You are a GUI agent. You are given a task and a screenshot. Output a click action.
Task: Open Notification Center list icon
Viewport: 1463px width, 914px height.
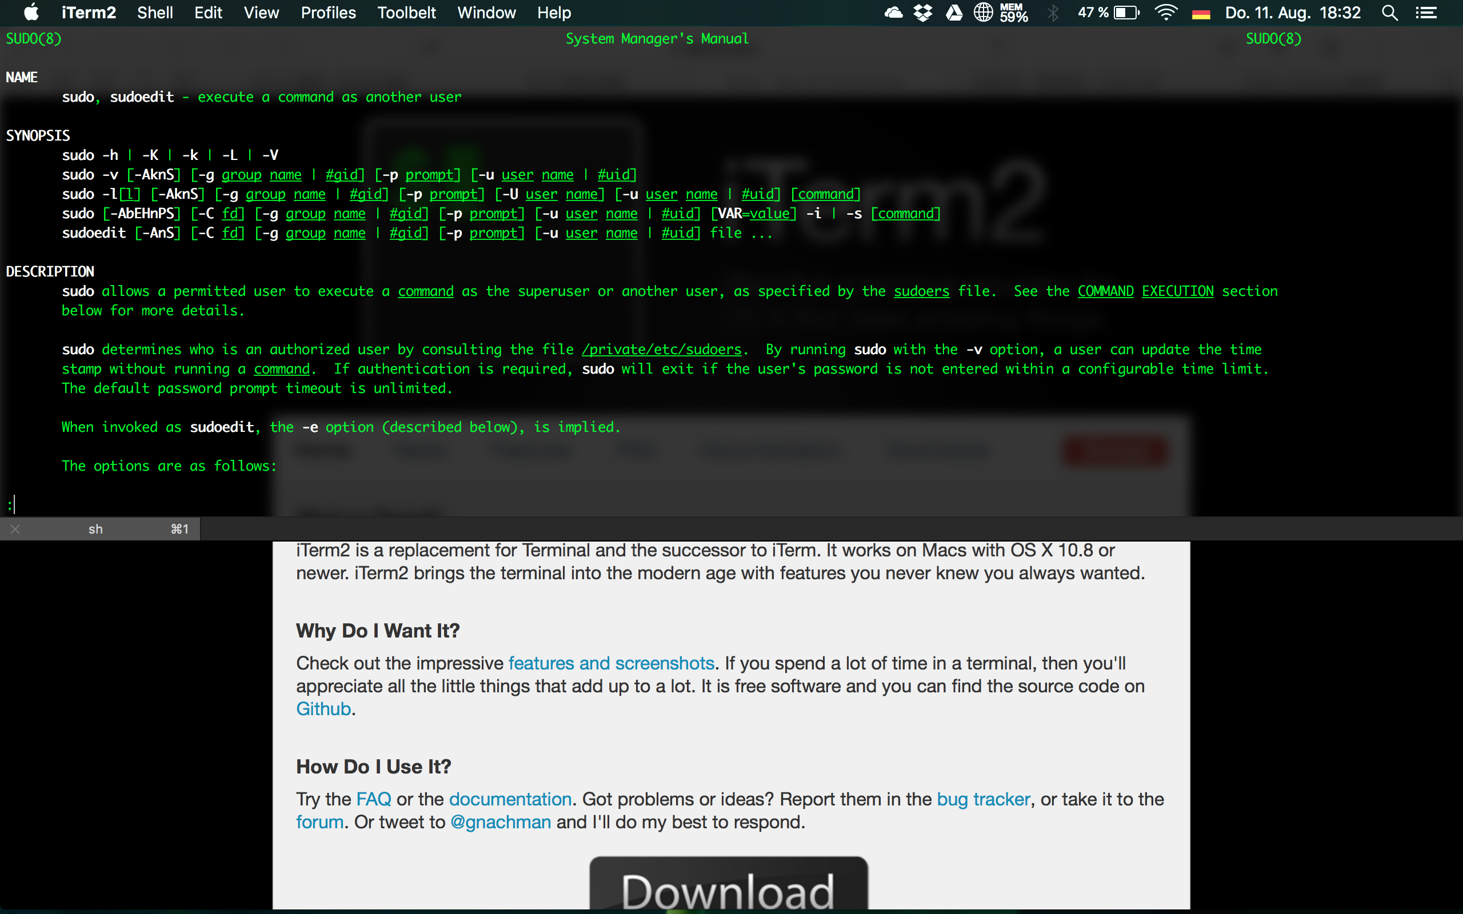(1426, 13)
